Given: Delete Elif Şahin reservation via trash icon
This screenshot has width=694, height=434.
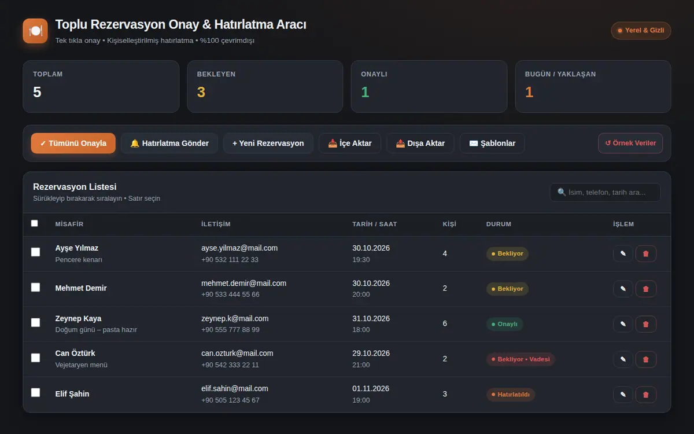Looking at the screenshot, I should coord(646,395).
